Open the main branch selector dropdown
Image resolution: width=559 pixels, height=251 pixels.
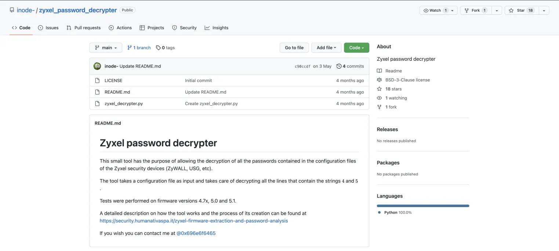tap(106, 48)
